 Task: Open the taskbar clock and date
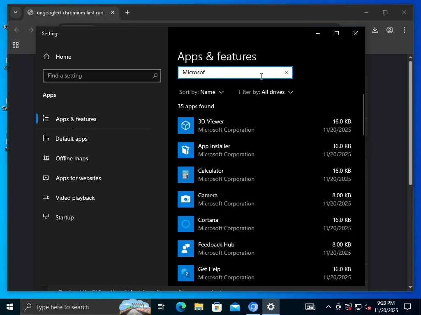(x=386, y=307)
